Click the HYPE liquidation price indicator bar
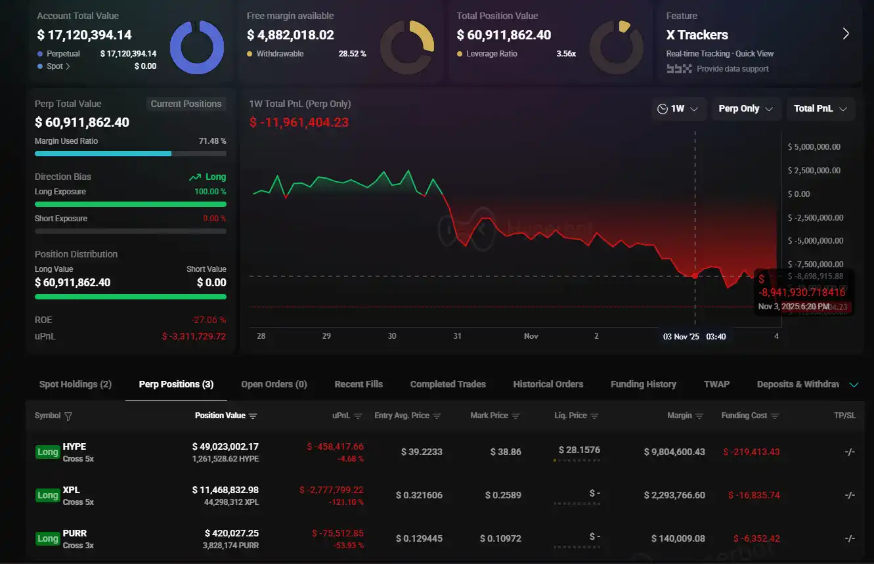The width and height of the screenshot is (874, 564). (x=577, y=460)
